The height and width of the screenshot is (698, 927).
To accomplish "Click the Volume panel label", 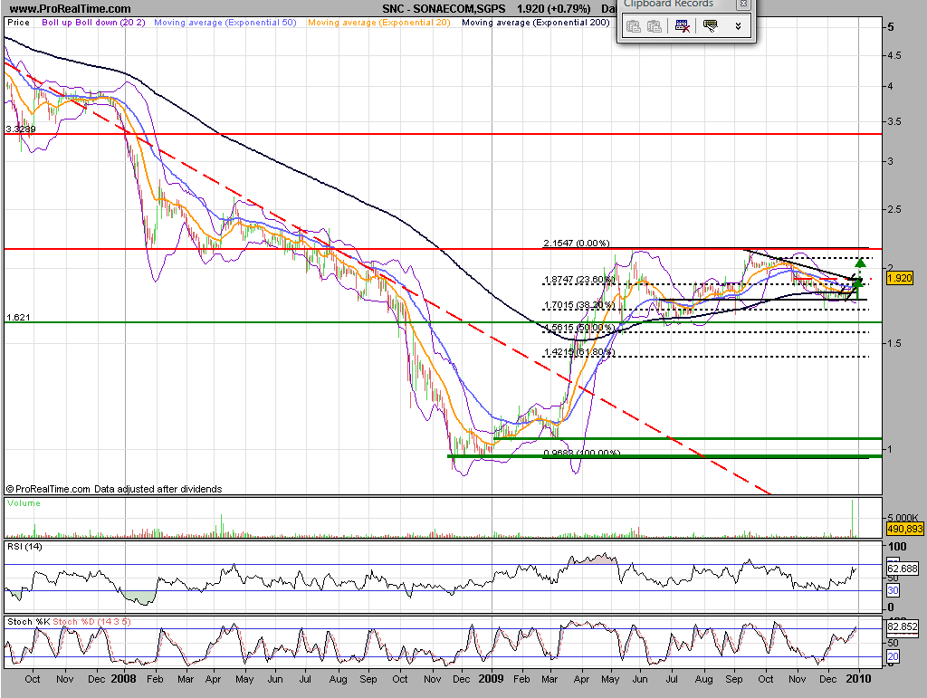I will tap(24, 503).
